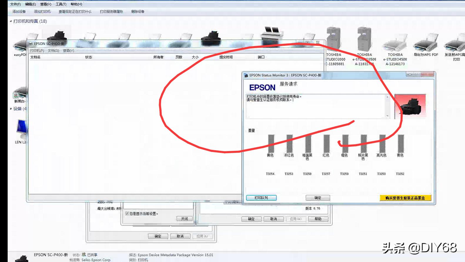Click T3252 cartridge code label
Image resolution: width=465 pixels, height=262 pixels.
point(400,174)
